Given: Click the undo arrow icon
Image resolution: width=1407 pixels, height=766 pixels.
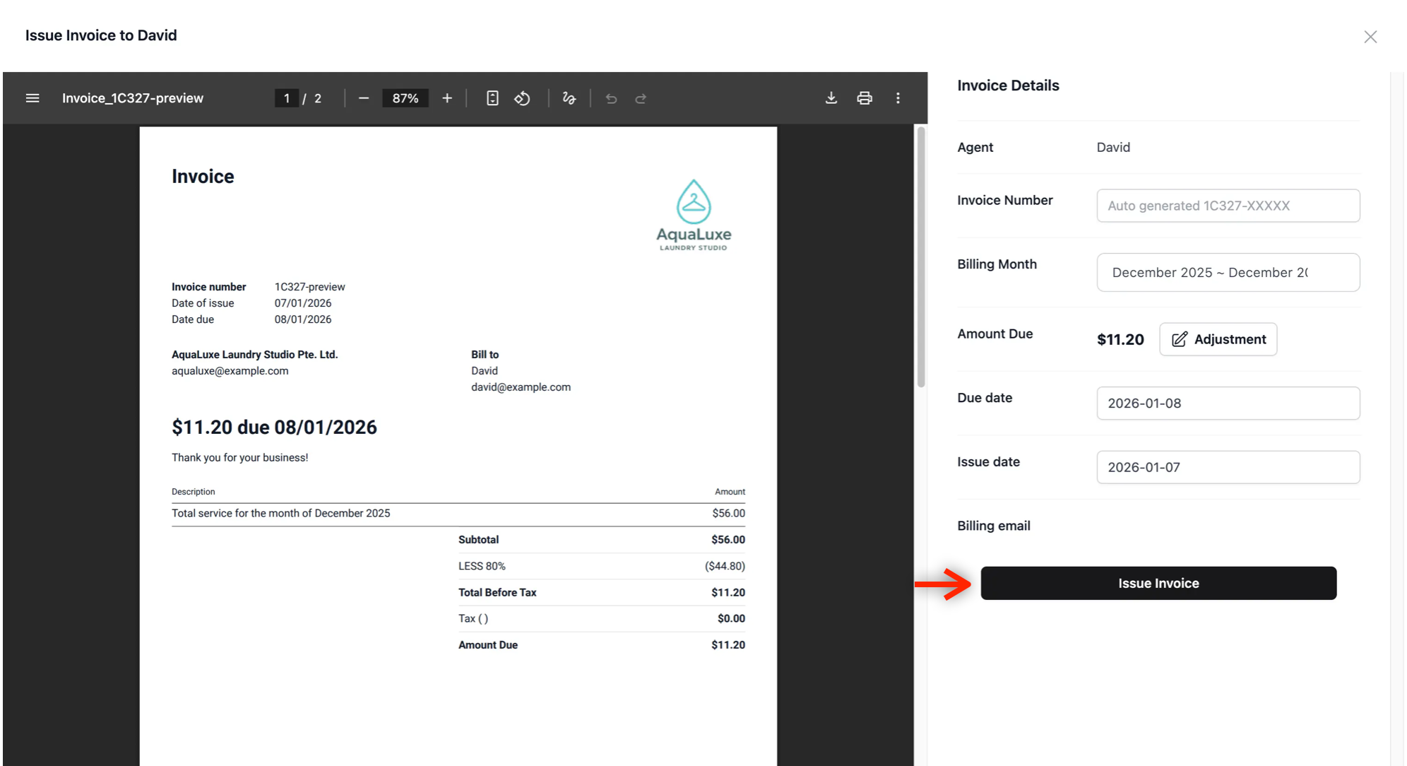Looking at the screenshot, I should [612, 98].
